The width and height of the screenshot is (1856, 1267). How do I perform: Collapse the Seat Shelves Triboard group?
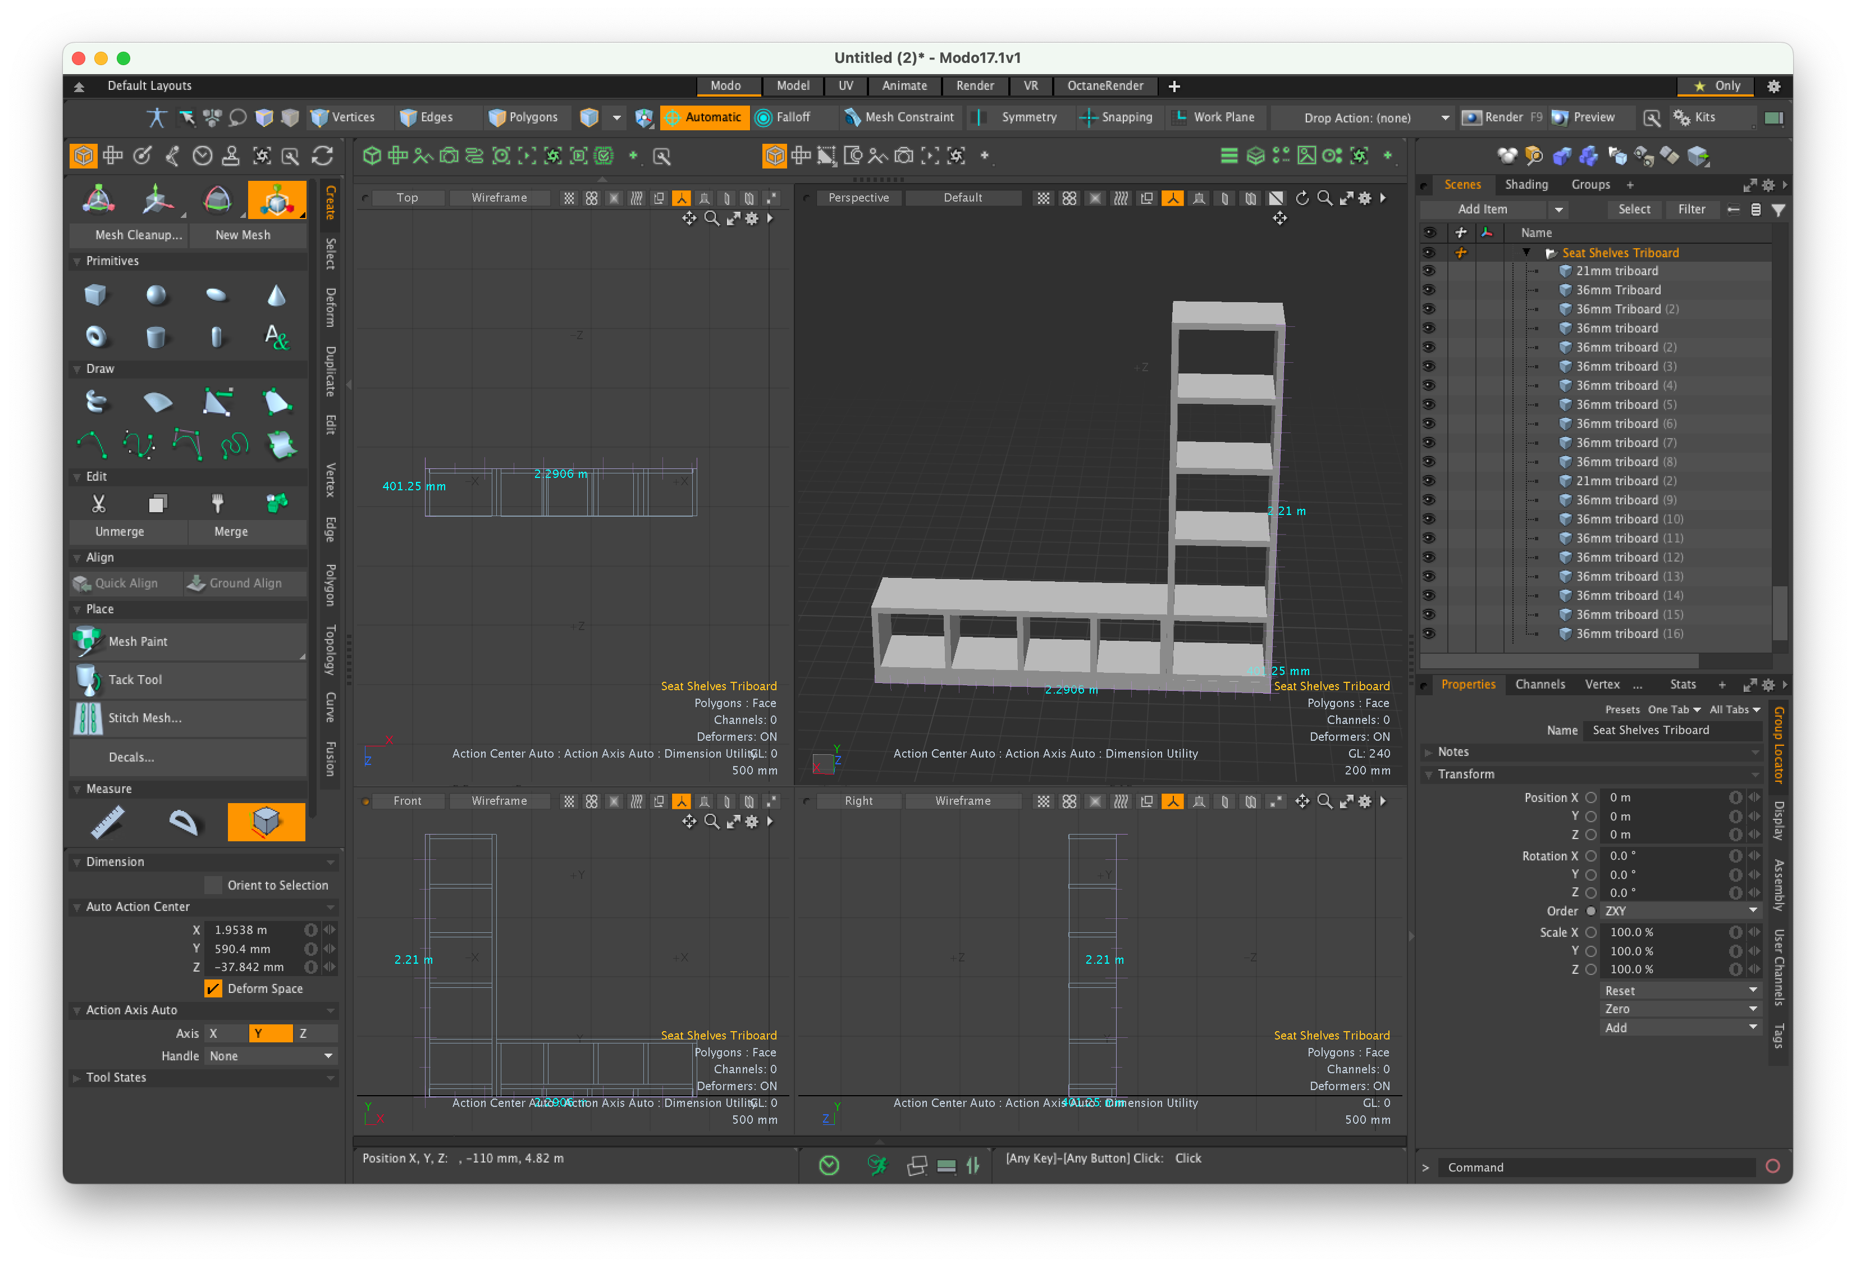1526,253
